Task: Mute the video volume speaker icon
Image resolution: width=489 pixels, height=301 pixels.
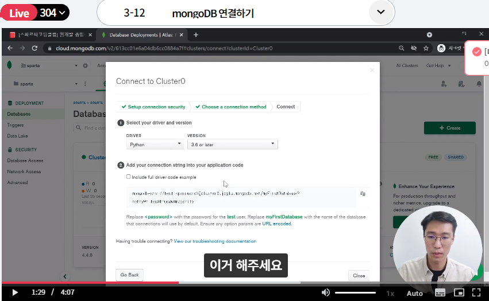Action: (326, 292)
